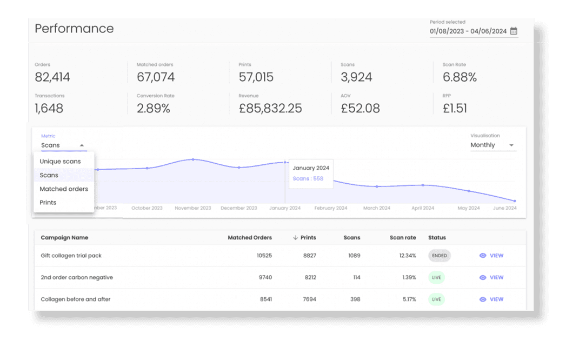
Task: Click the June 2024 chart data point
Action: click(x=514, y=201)
